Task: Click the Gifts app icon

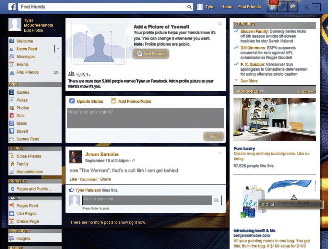Action: (12, 116)
